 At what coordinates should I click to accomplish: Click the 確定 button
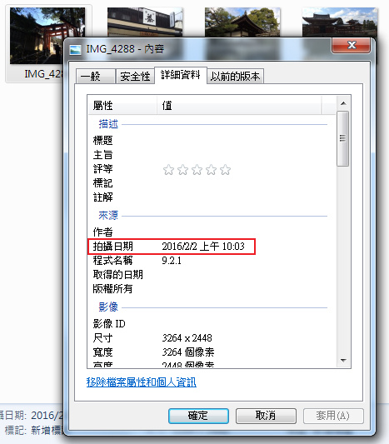coord(198,416)
